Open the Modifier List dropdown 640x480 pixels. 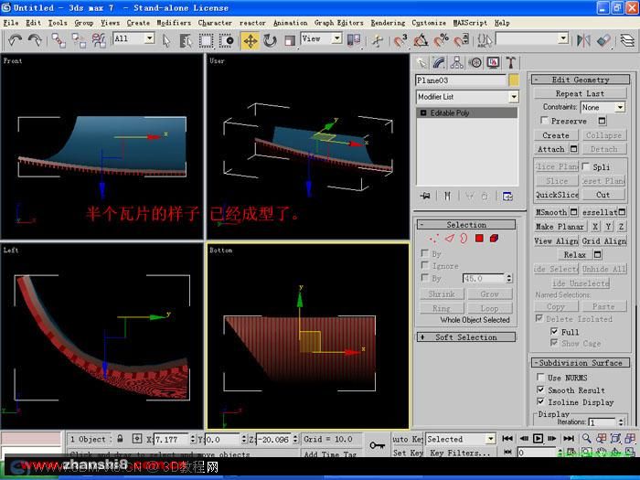(467, 97)
